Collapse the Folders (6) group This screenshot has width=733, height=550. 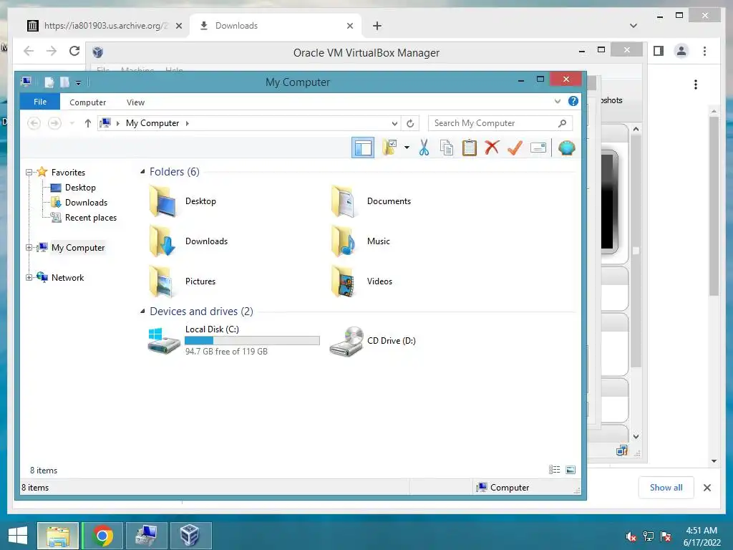(142, 172)
